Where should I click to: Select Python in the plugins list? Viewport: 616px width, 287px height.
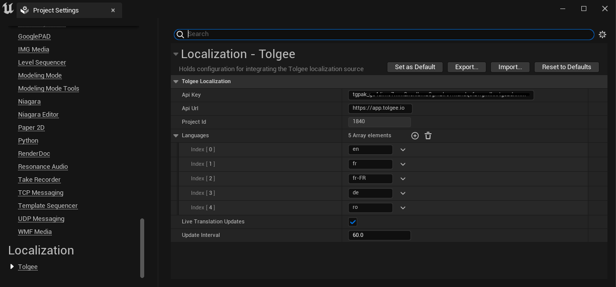coord(28,140)
